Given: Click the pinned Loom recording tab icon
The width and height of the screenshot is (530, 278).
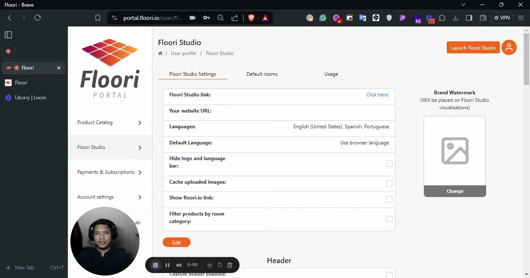Looking at the screenshot, I should point(8,51).
